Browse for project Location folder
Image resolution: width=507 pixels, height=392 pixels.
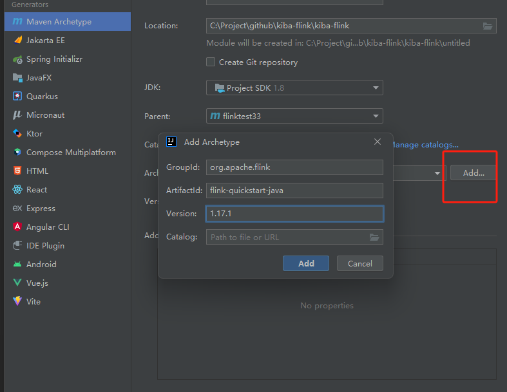pos(488,26)
